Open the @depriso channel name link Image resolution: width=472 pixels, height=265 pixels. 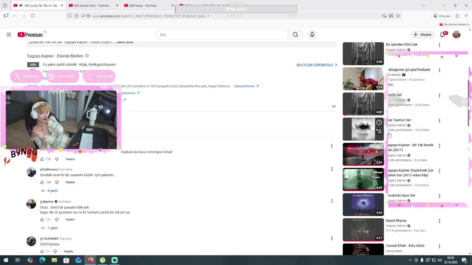[x=47, y=202]
